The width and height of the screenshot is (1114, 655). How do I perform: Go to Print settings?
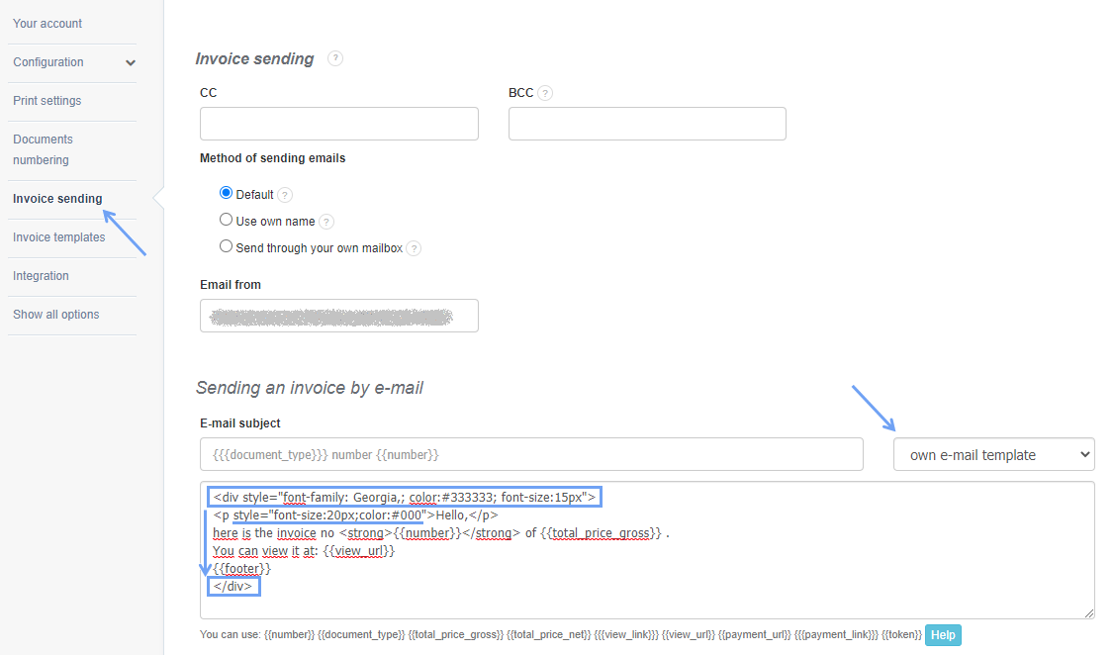(x=45, y=100)
